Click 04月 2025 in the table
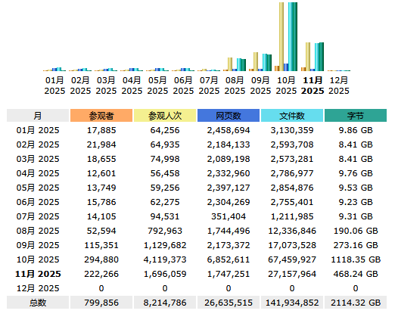Viewport: 395px width, 320px height. coord(38,173)
